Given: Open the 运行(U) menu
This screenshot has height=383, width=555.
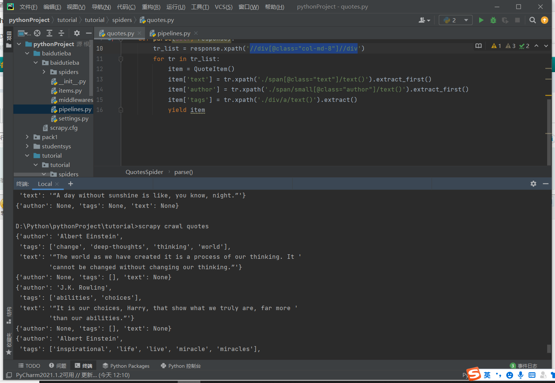Looking at the screenshot, I should 176,7.
